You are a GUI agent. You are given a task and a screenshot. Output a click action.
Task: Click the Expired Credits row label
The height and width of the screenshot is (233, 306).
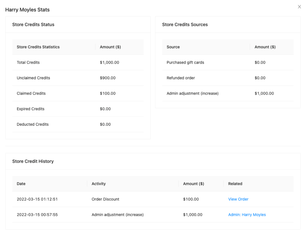click(30, 109)
